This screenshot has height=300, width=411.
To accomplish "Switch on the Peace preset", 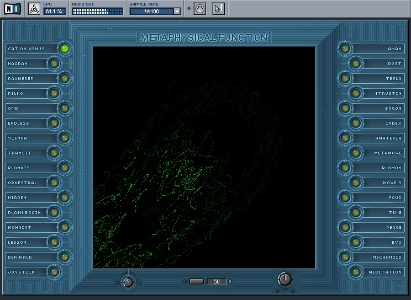I will (x=345, y=228).
